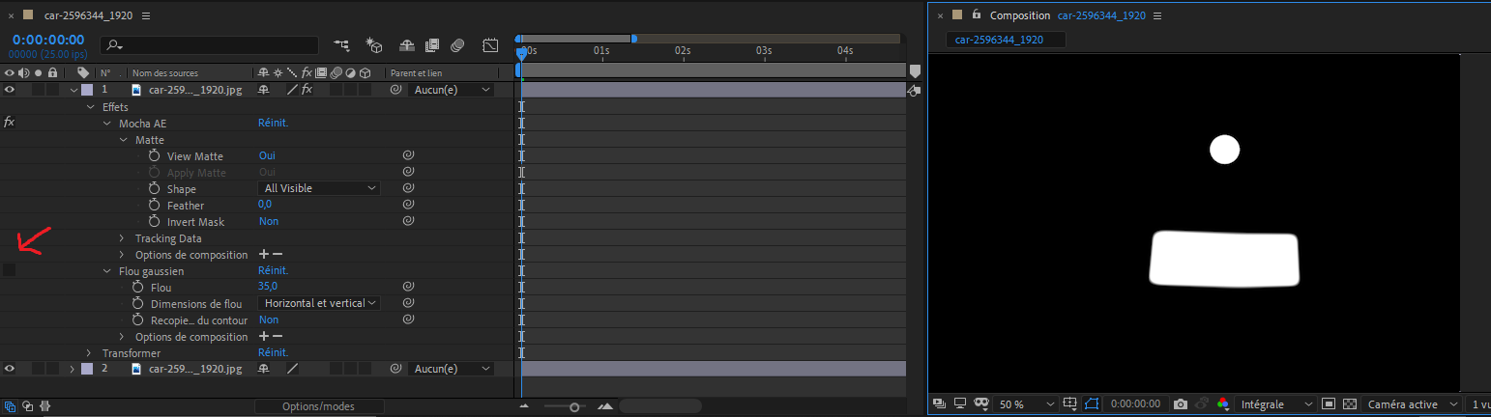Open the 'Intégrale' resolution dropdown
Screen dimensions: 1491x417
click(x=1277, y=404)
